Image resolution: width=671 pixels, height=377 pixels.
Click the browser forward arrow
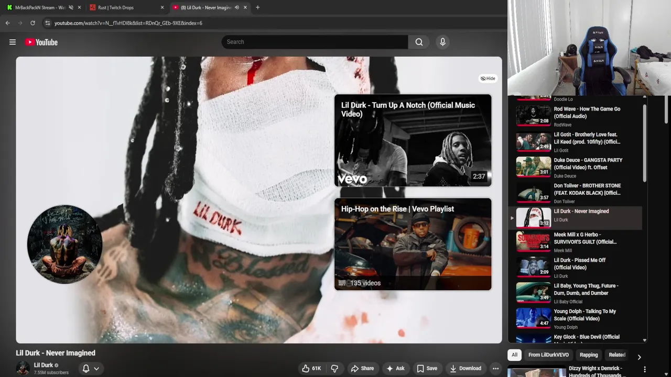click(x=20, y=23)
